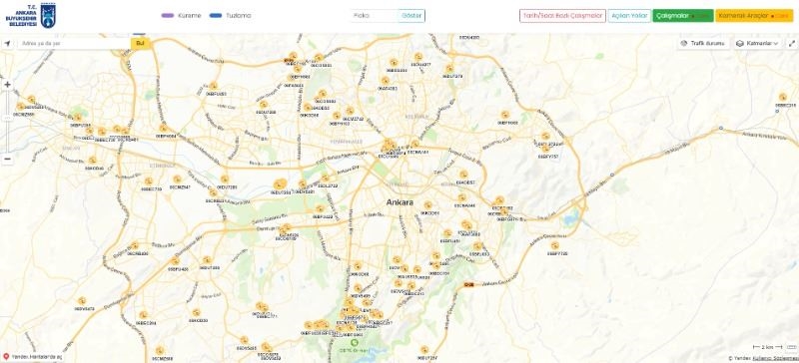Click vehicle marker 06BFY757
Image resolution: width=799 pixels, height=363 pixels.
coord(545,150)
